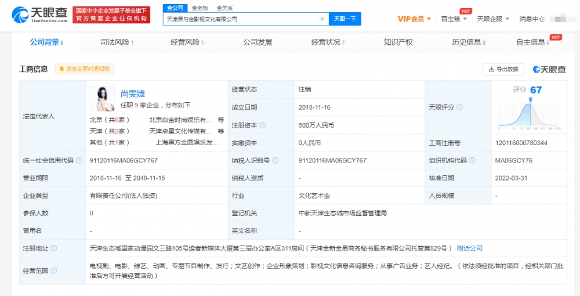Click the help icon beside 注册地址
Viewport: 580px width, 296px height.
coord(53,248)
